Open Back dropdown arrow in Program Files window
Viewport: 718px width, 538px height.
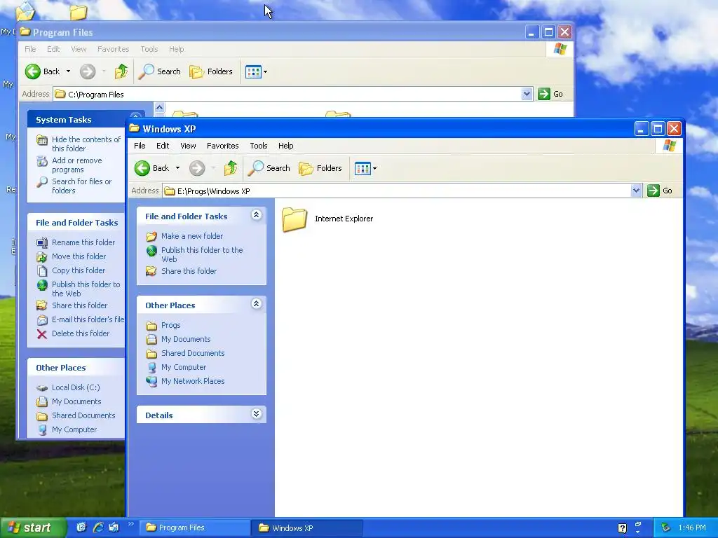point(68,71)
